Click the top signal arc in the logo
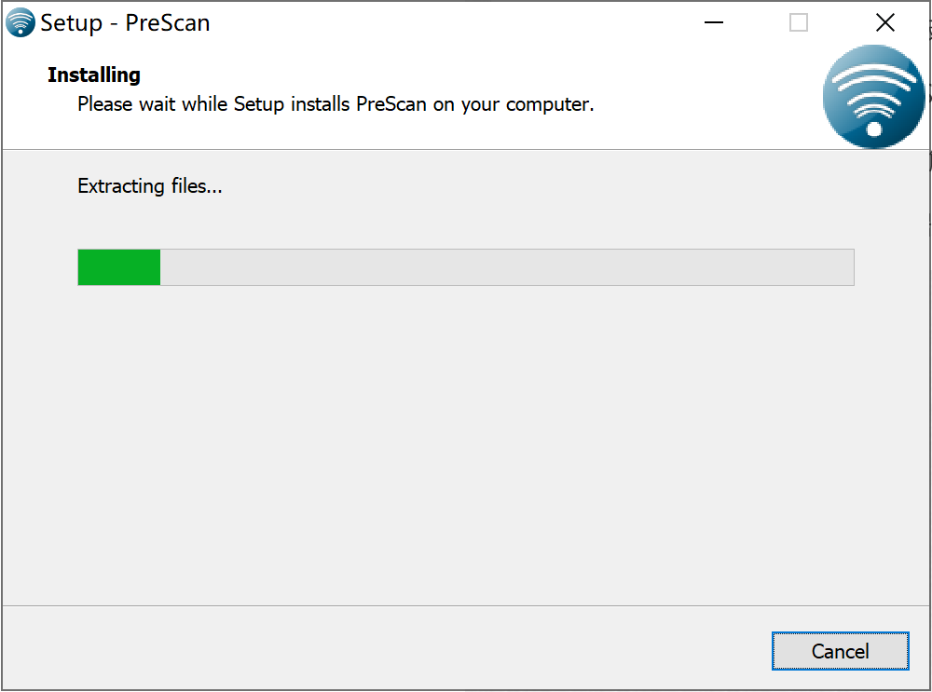The image size is (932, 692). [874, 75]
